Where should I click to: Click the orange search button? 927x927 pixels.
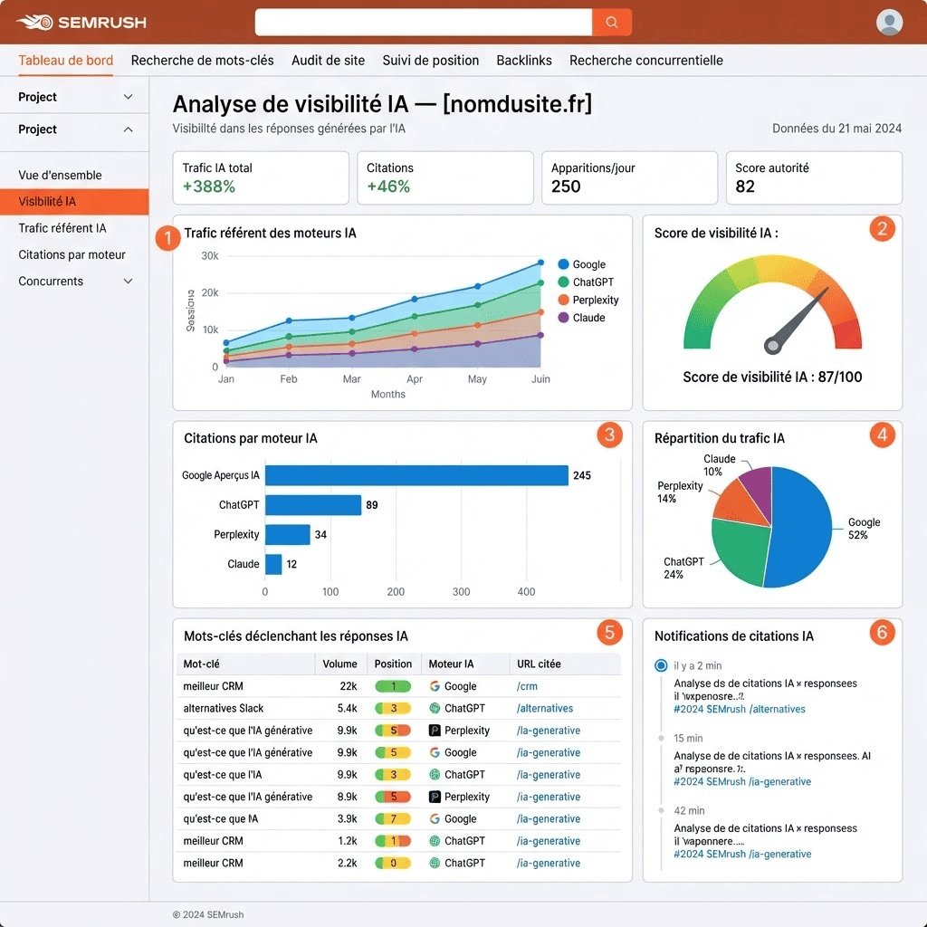(612, 23)
